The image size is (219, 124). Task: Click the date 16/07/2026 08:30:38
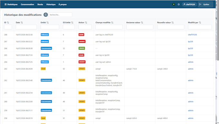24,48
